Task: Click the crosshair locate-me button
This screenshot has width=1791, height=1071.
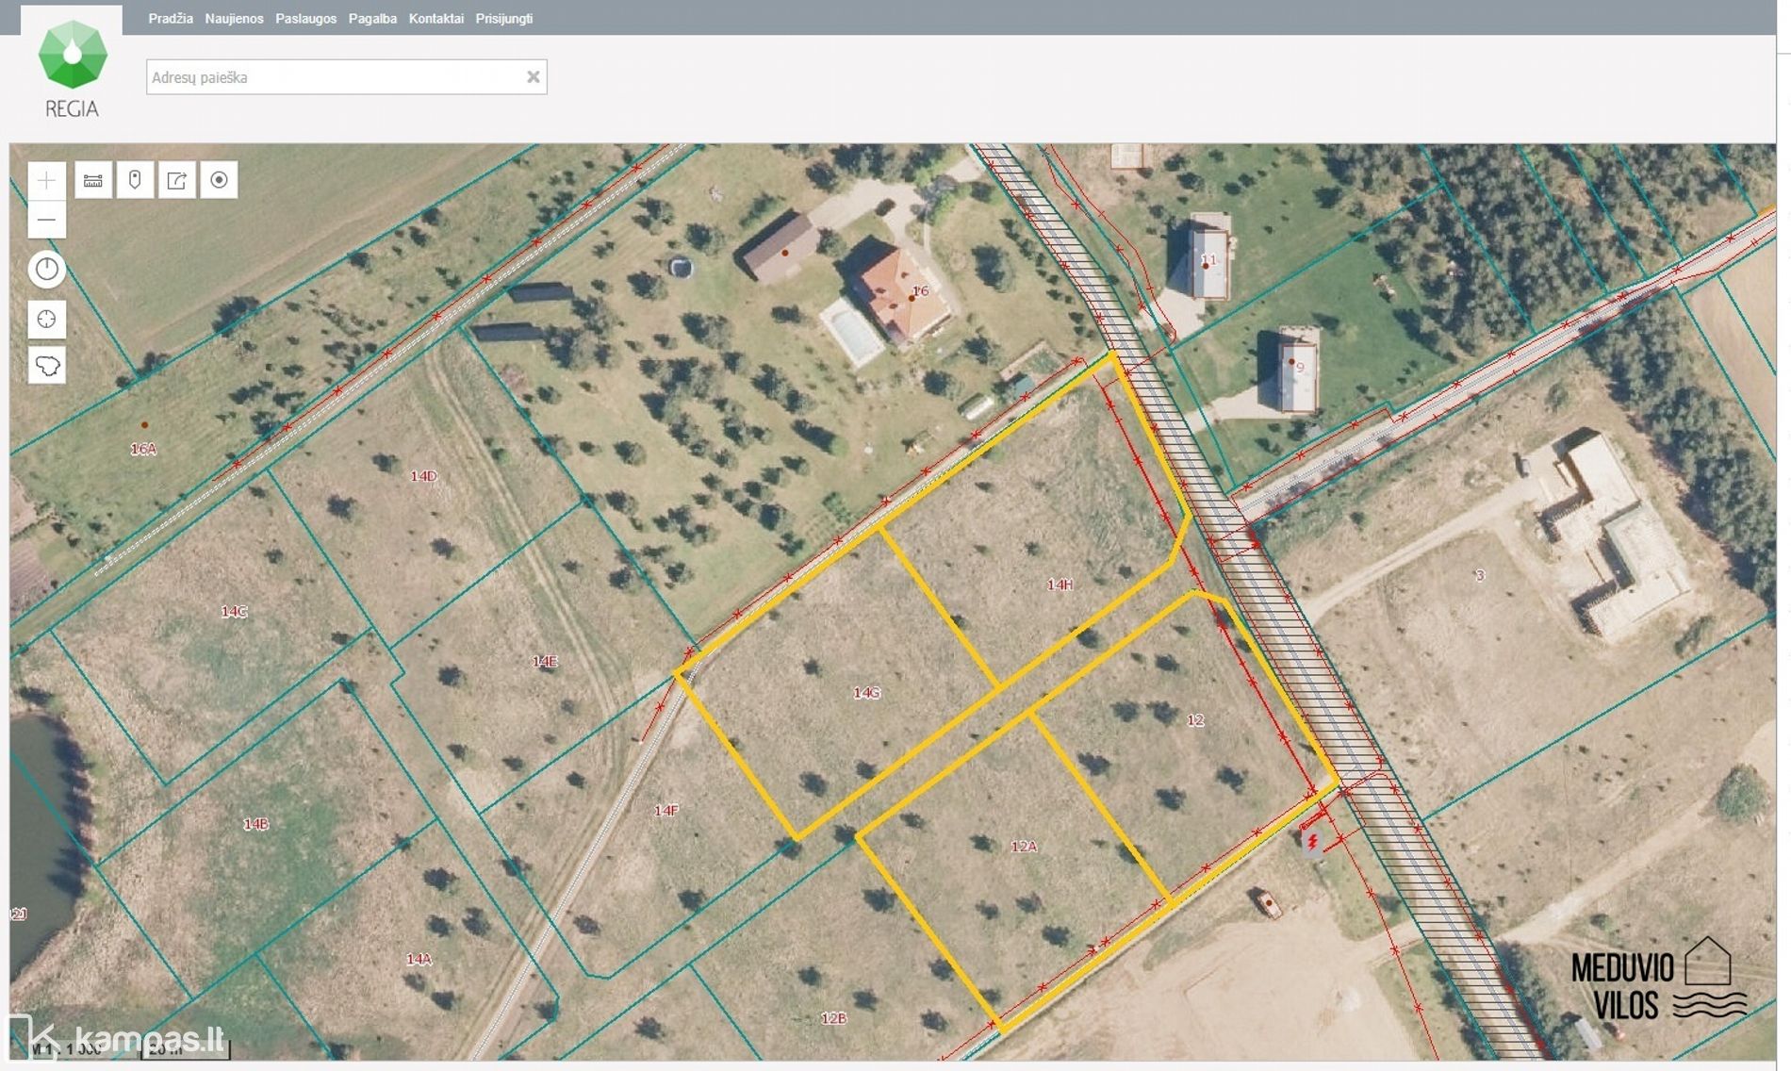Action: coord(46,320)
